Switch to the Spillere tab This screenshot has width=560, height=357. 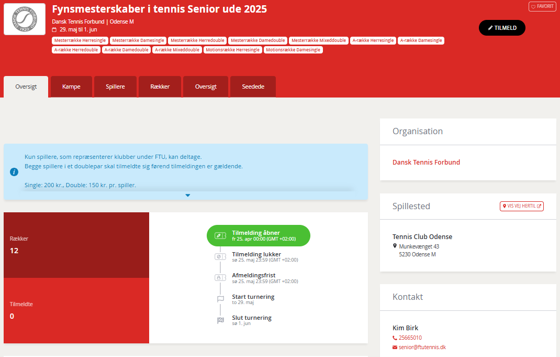[x=115, y=86]
